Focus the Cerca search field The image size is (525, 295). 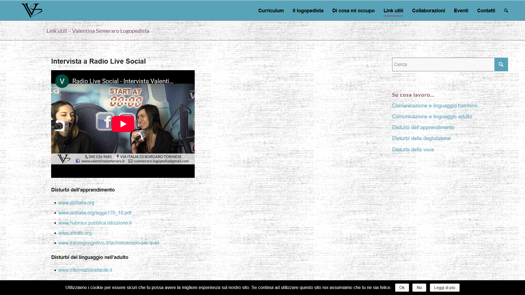(x=443, y=64)
